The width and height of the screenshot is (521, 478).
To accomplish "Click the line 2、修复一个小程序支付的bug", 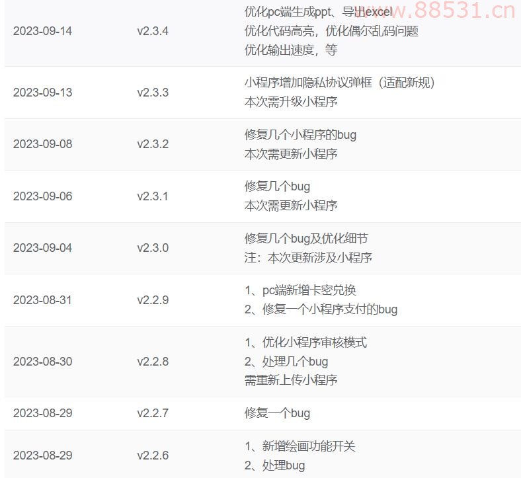I will (321, 309).
